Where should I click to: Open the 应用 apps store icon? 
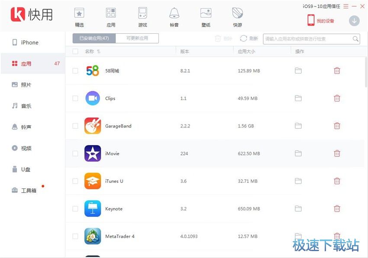111,17
